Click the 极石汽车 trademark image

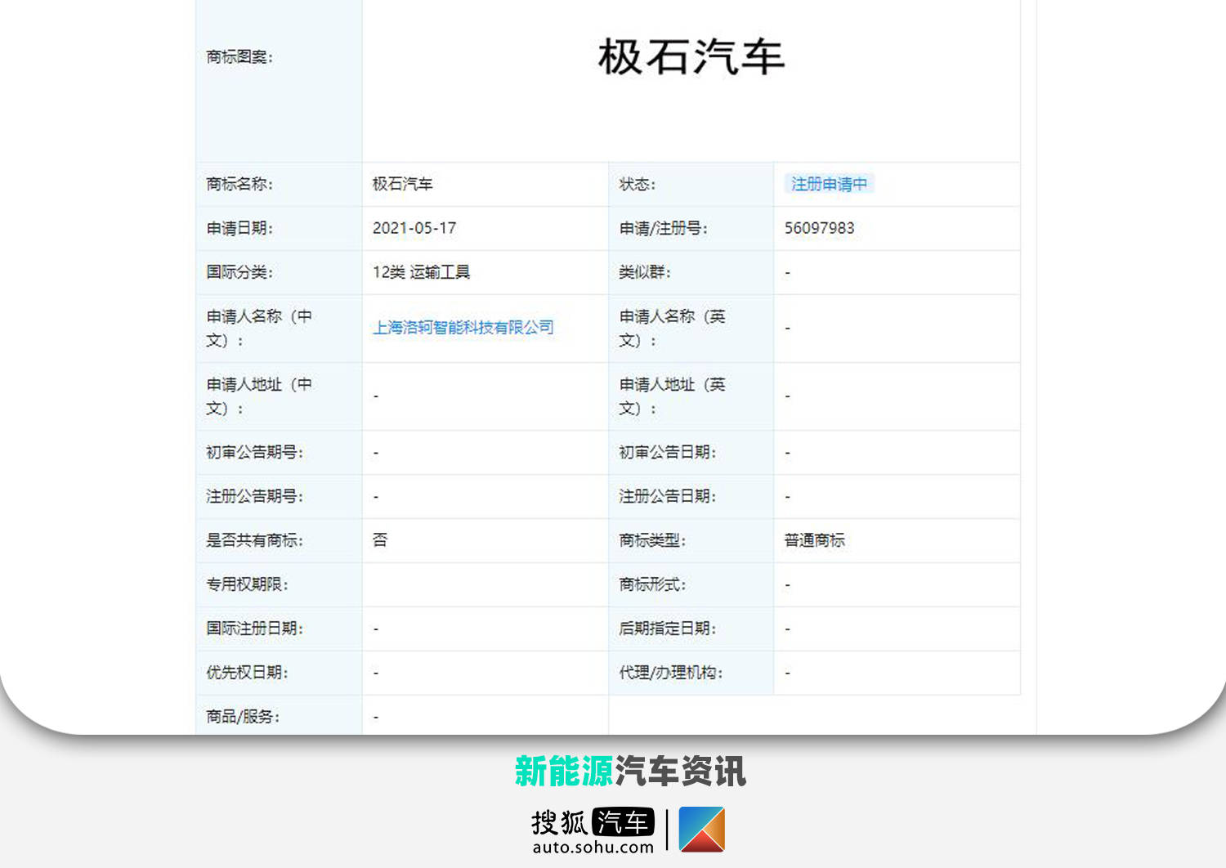coord(691,57)
